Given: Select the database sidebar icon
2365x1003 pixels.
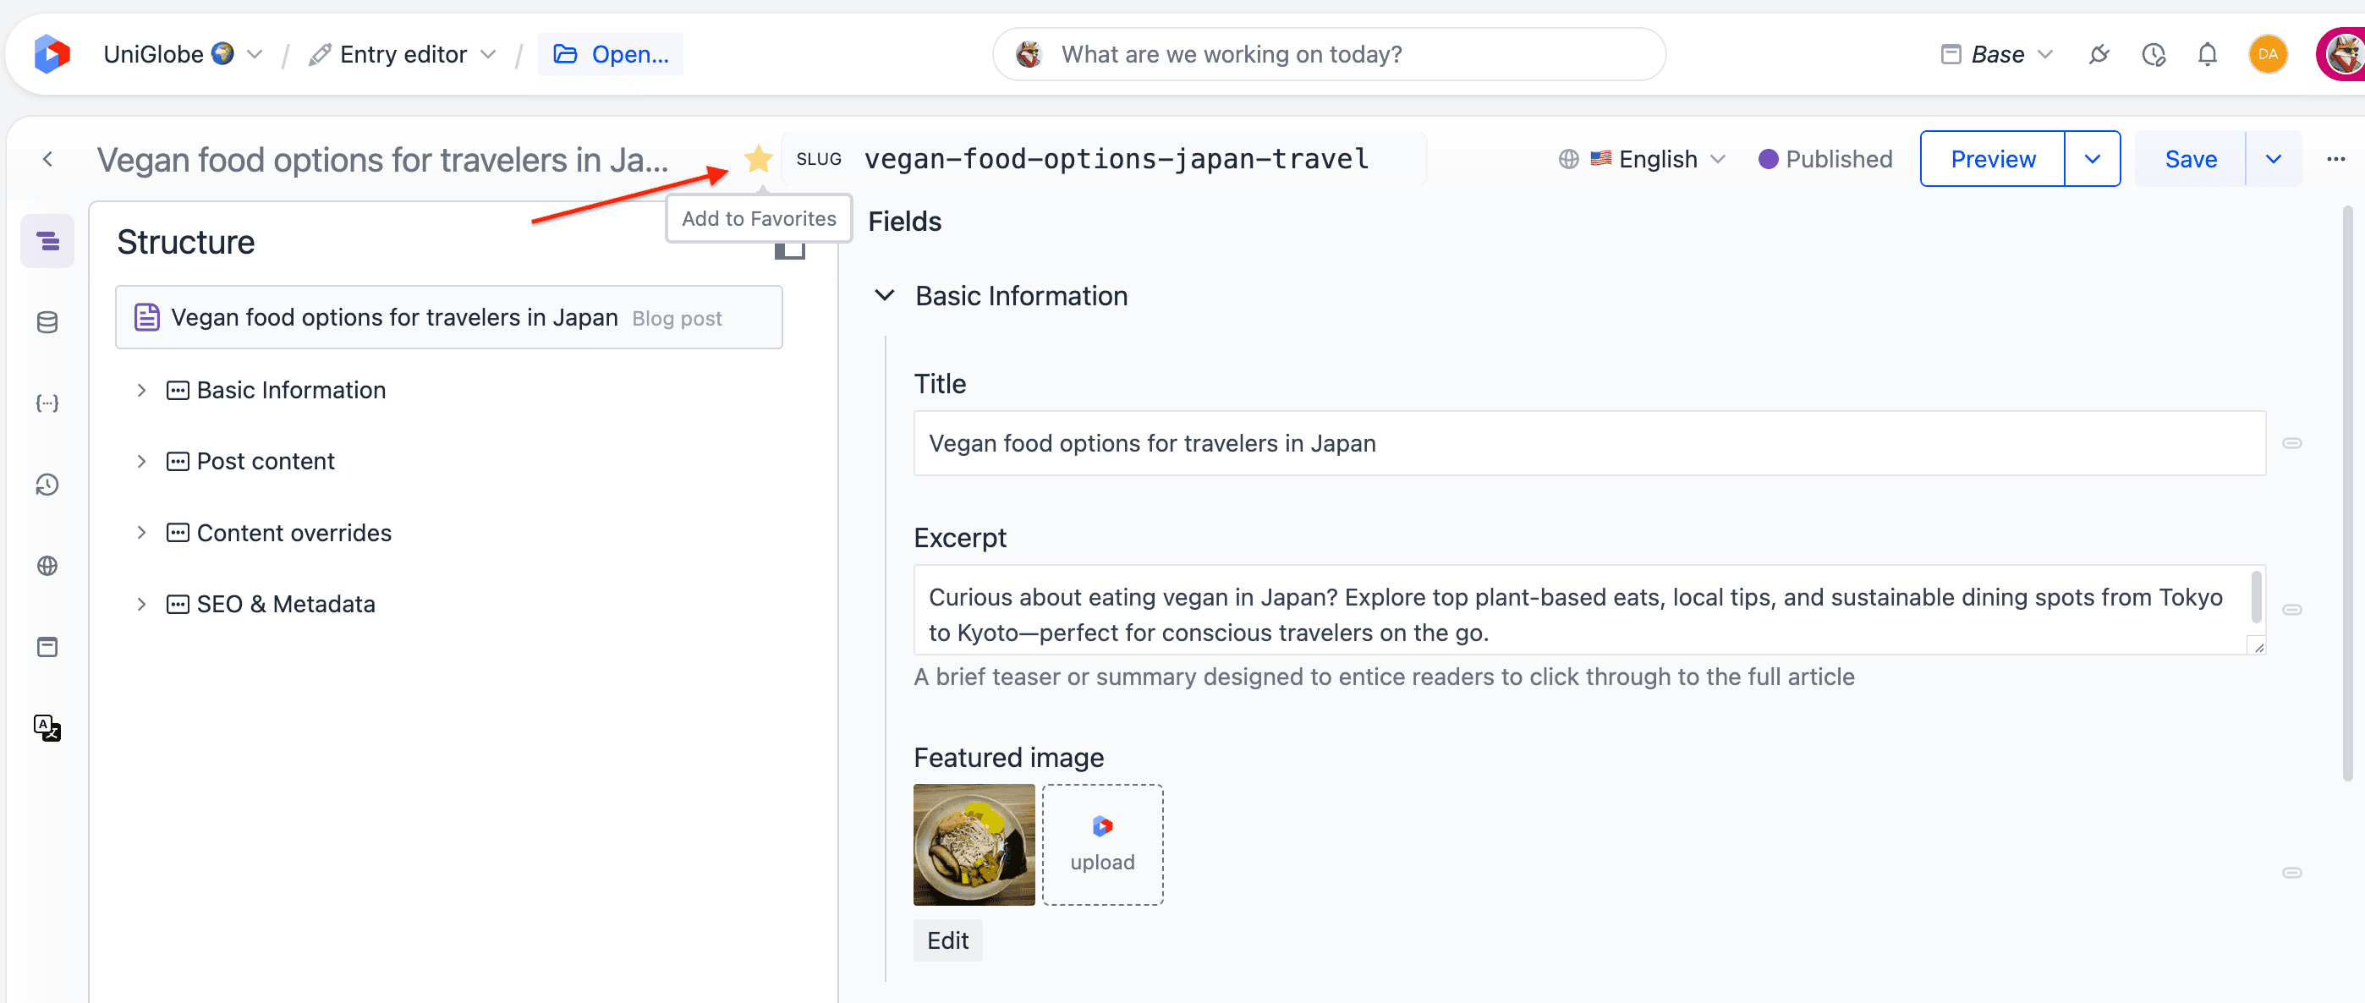Looking at the screenshot, I should point(47,322).
